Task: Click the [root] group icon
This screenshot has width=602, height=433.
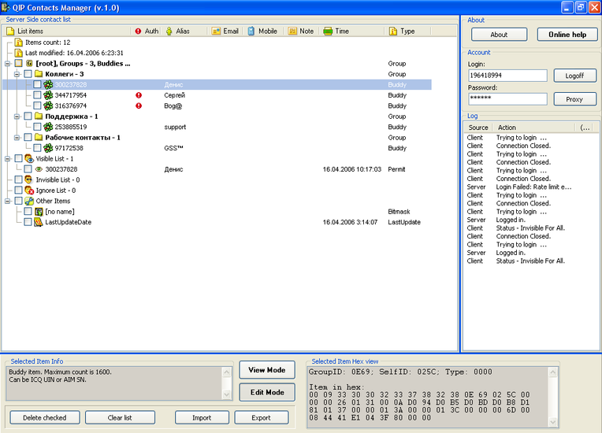Action: [29, 63]
